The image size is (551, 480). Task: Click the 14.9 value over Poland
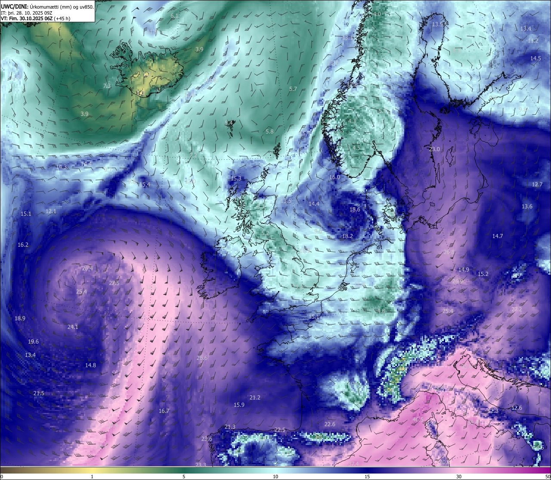click(464, 270)
